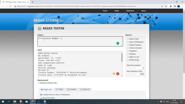Reload the page with refresh icon
The image size is (185, 104).
coord(10,6)
